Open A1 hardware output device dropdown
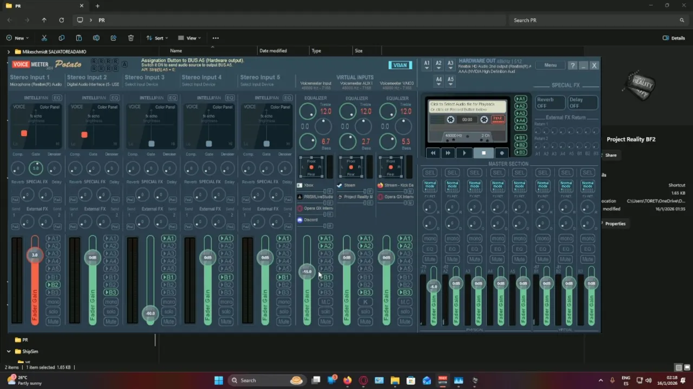693x389 pixels. tap(427, 64)
